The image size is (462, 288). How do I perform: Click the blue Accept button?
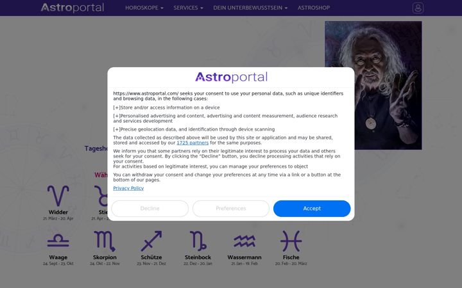pos(312,209)
